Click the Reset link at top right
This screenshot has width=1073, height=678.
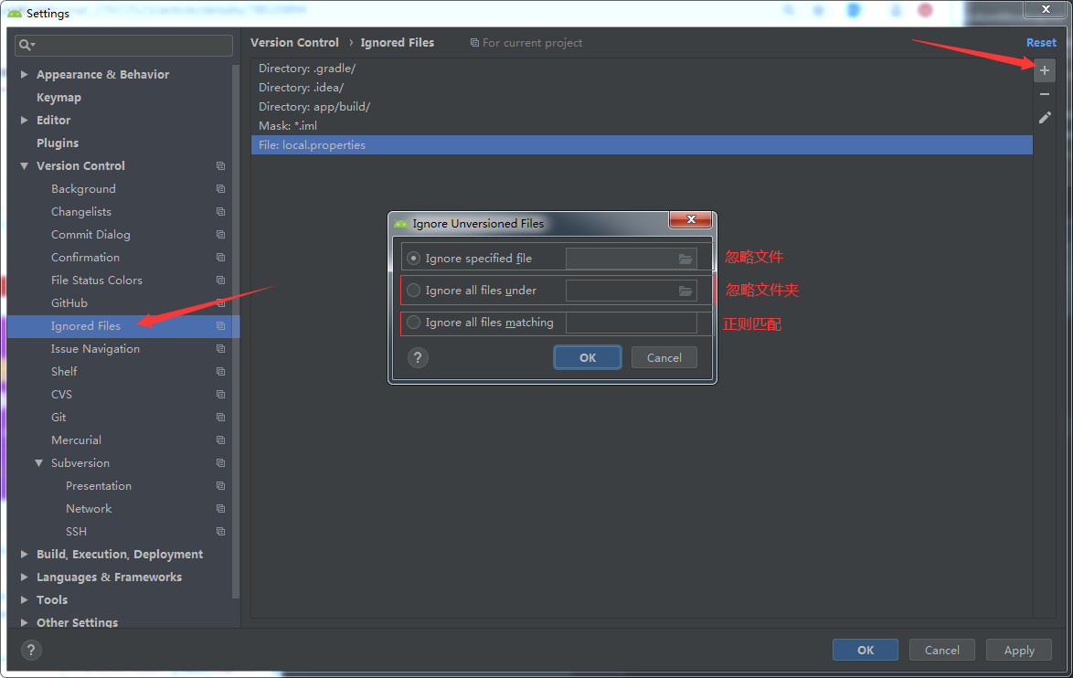[1041, 42]
